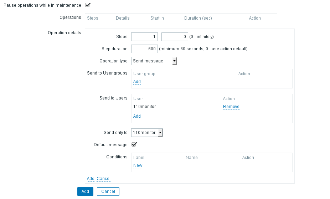Uncheck Pause operations while in maintenance
The height and width of the screenshot is (199, 330).
pyautogui.click(x=88, y=5)
